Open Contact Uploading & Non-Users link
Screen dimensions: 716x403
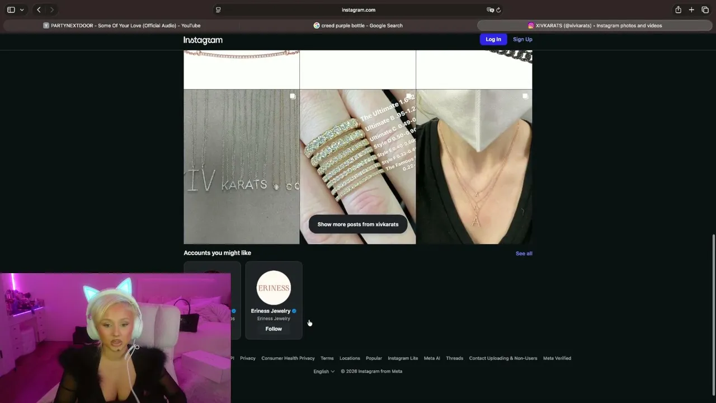503,358
